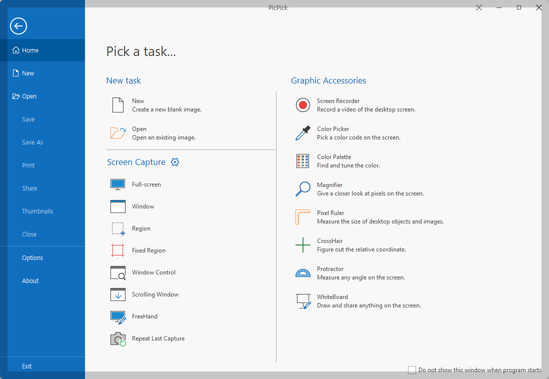Viewport: 549px width, 379px height.
Task: Click the Repeat Last Capture label
Action: 158,338
